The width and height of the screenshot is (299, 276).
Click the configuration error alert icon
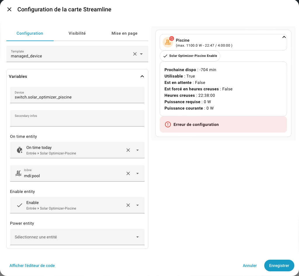(x=168, y=124)
